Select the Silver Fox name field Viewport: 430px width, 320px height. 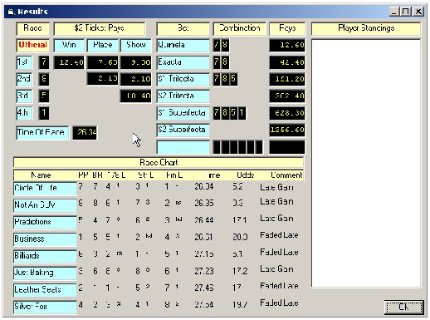point(45,307)
